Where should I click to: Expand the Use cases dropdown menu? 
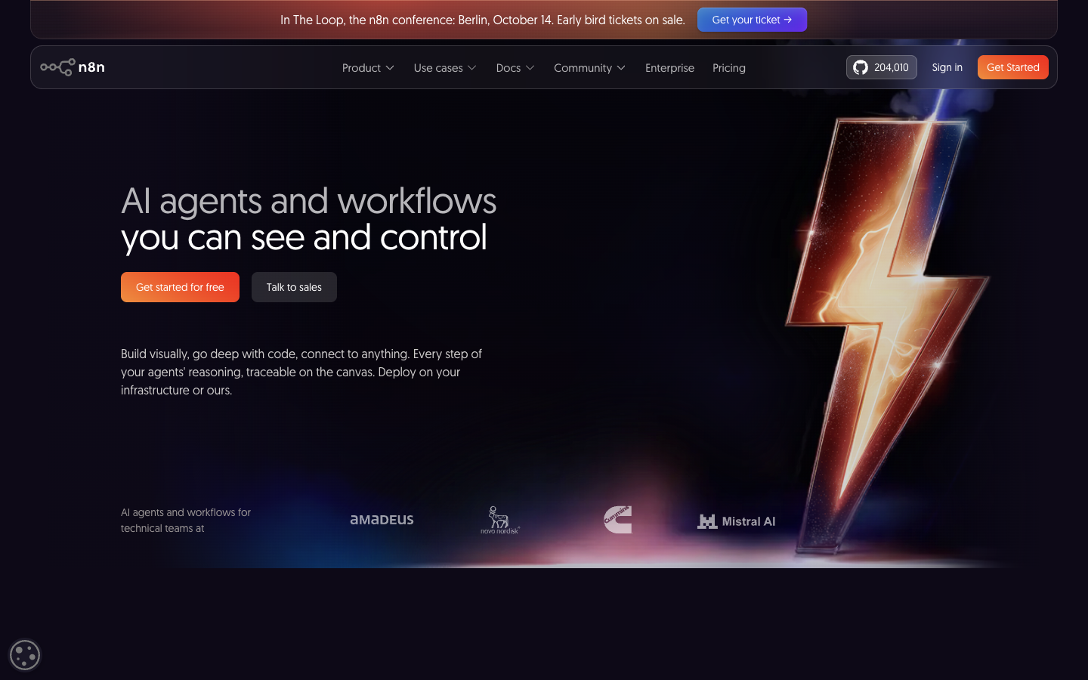click(445, 68)
